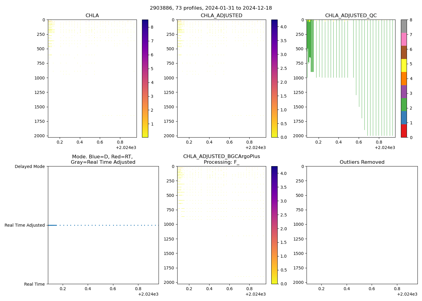
Task: Click the CHLA_ADJUSTED plot title
Action: tap(221, 16)
